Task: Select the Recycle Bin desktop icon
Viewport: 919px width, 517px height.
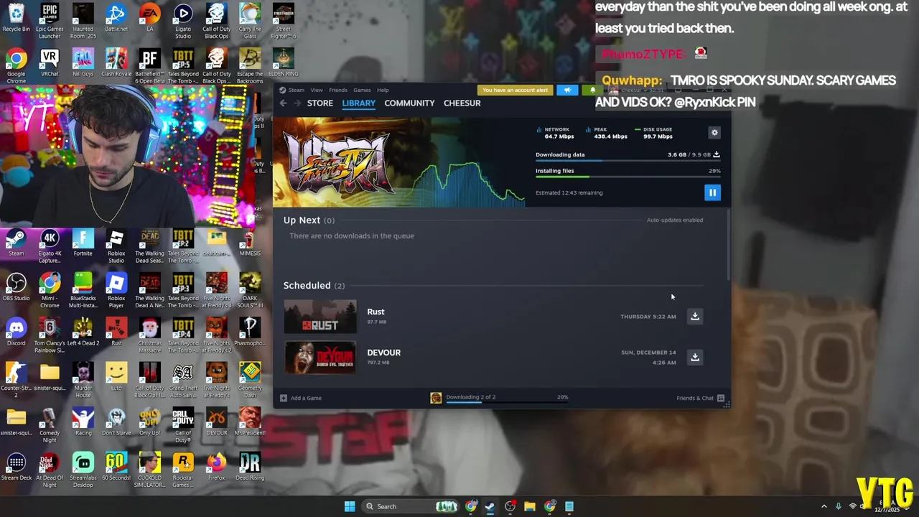Action: [x=16, y=19]
